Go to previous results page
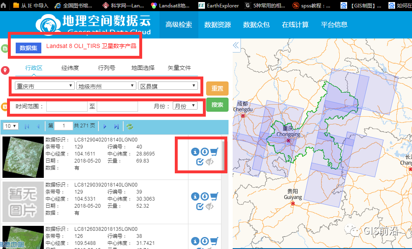This screenshot has width=412, height=249. (x=38, y=127)
